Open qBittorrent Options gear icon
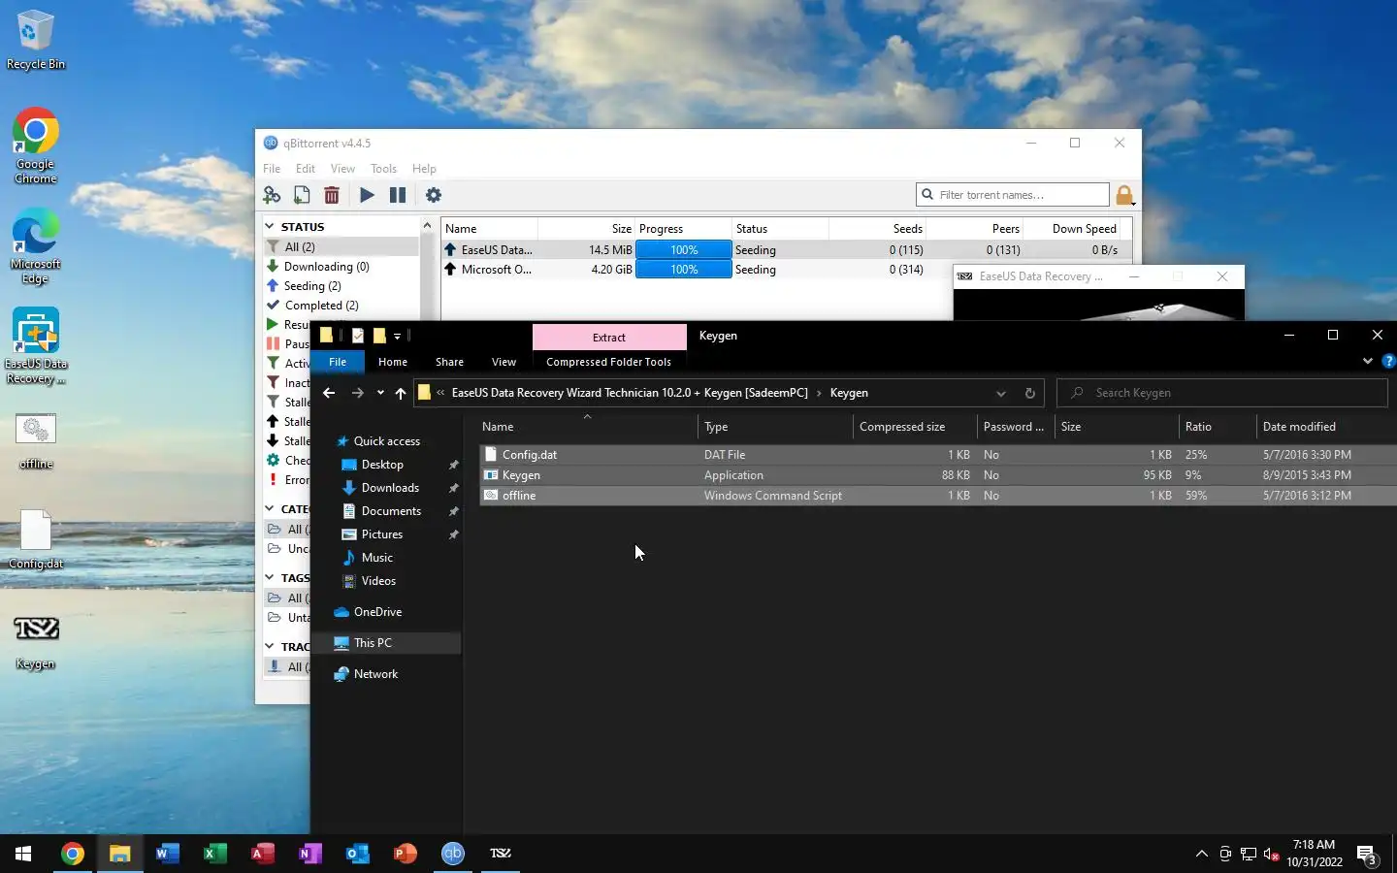Viewport: 1397px width, 873px height. point(434,195)
